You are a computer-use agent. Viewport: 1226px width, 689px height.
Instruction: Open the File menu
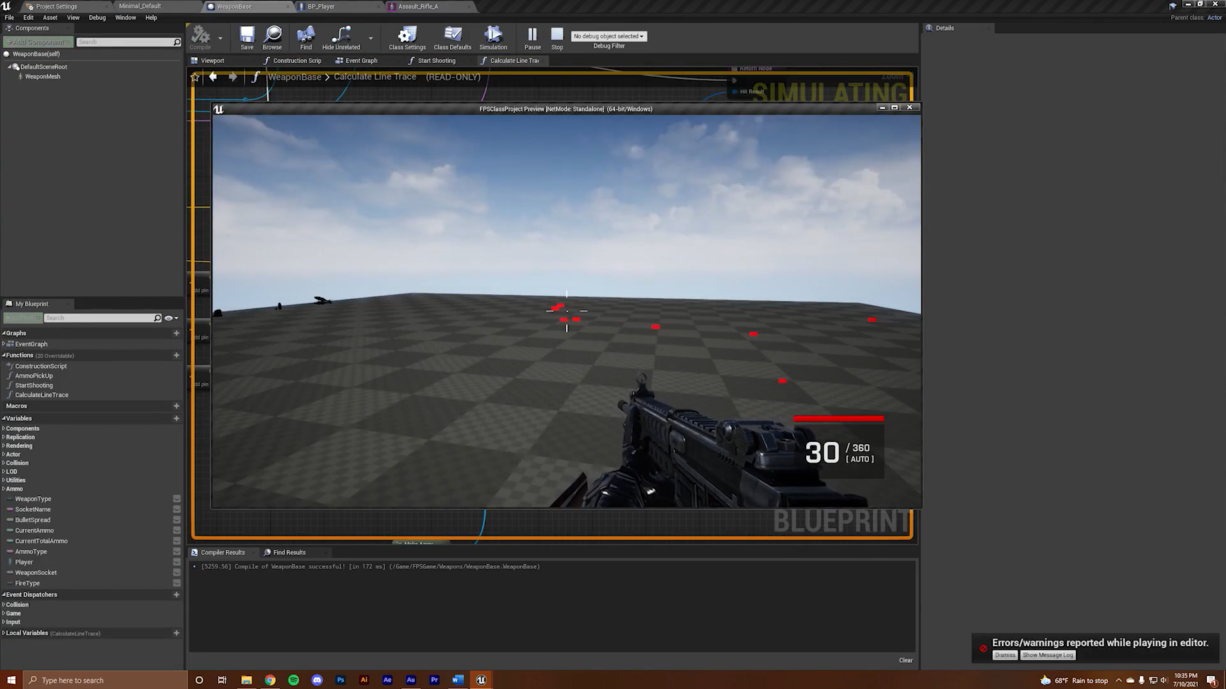click(x=9, y=18)
